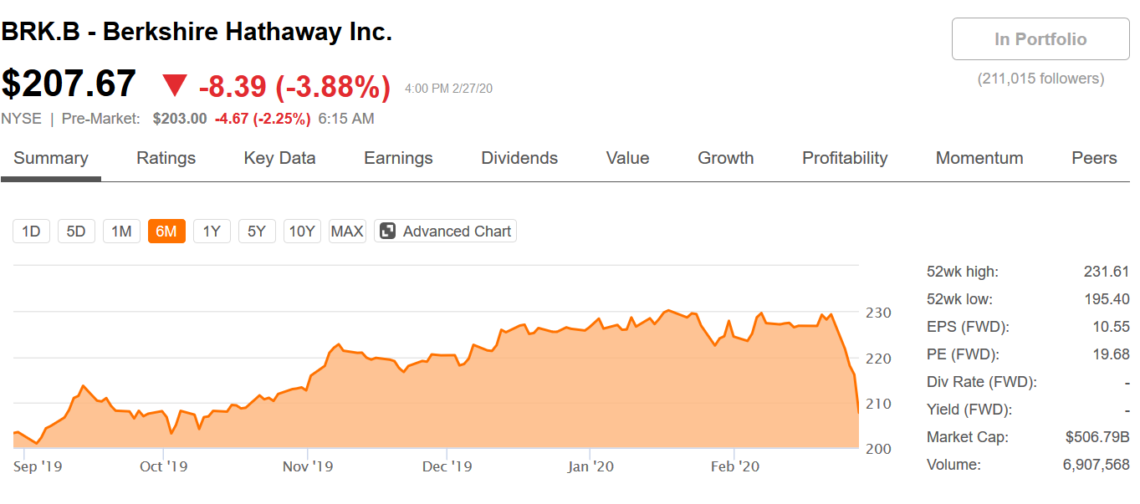Screen dimensions: 1140x504
Task: Switch chart to 1Y range
Action: [212, 232]
